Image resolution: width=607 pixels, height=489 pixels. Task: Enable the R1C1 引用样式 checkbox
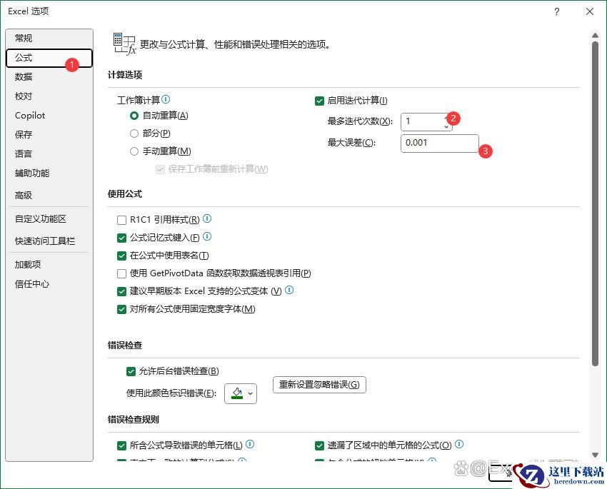121,220
